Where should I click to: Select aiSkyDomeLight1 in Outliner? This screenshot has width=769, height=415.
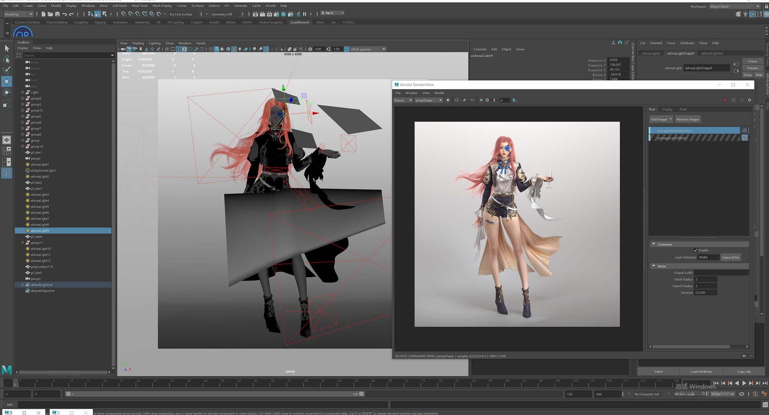(x=43, y=170)
